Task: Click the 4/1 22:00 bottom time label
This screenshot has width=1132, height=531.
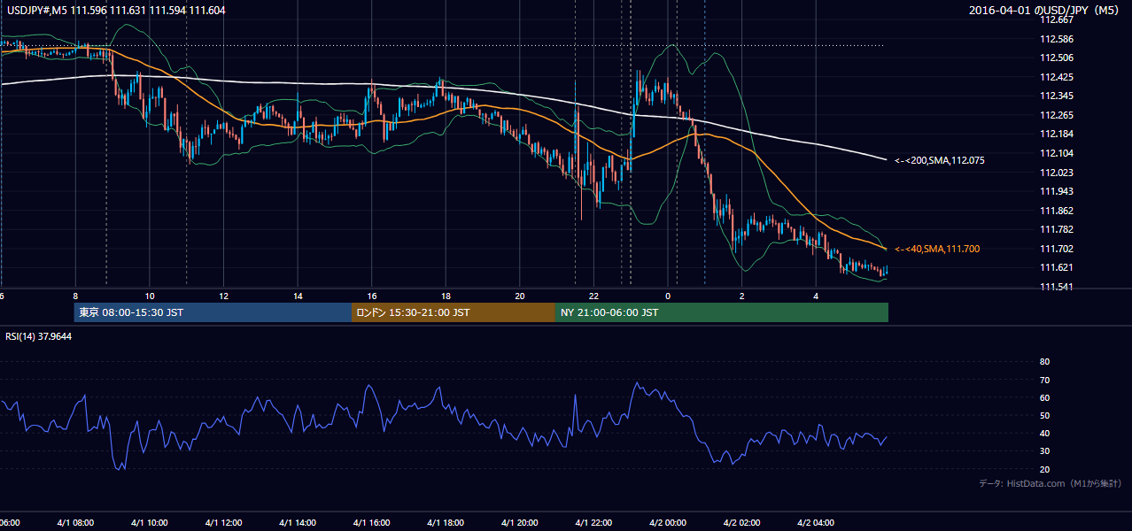Action: [x=593, y=523]
